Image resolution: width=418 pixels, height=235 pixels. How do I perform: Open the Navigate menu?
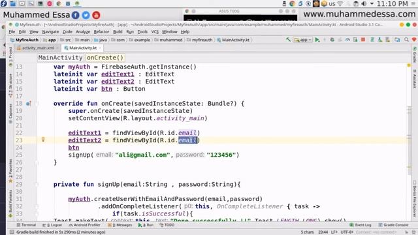[x=50, y=32]
